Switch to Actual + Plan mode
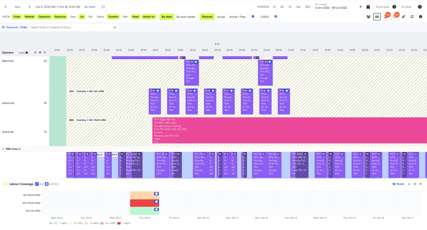The image size is (427, 230). [x=237, y=17]
